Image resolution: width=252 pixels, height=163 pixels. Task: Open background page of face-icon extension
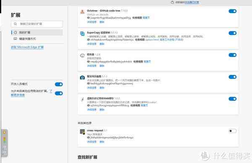click(147, 62)
